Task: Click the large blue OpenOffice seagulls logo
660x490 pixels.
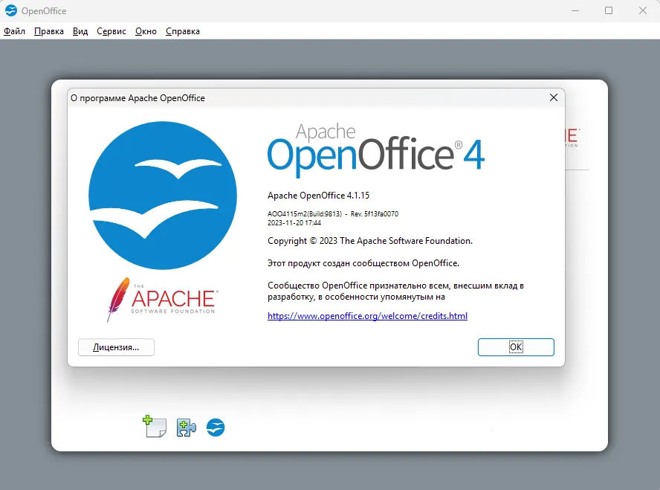Action: click(x=163, y=195)
